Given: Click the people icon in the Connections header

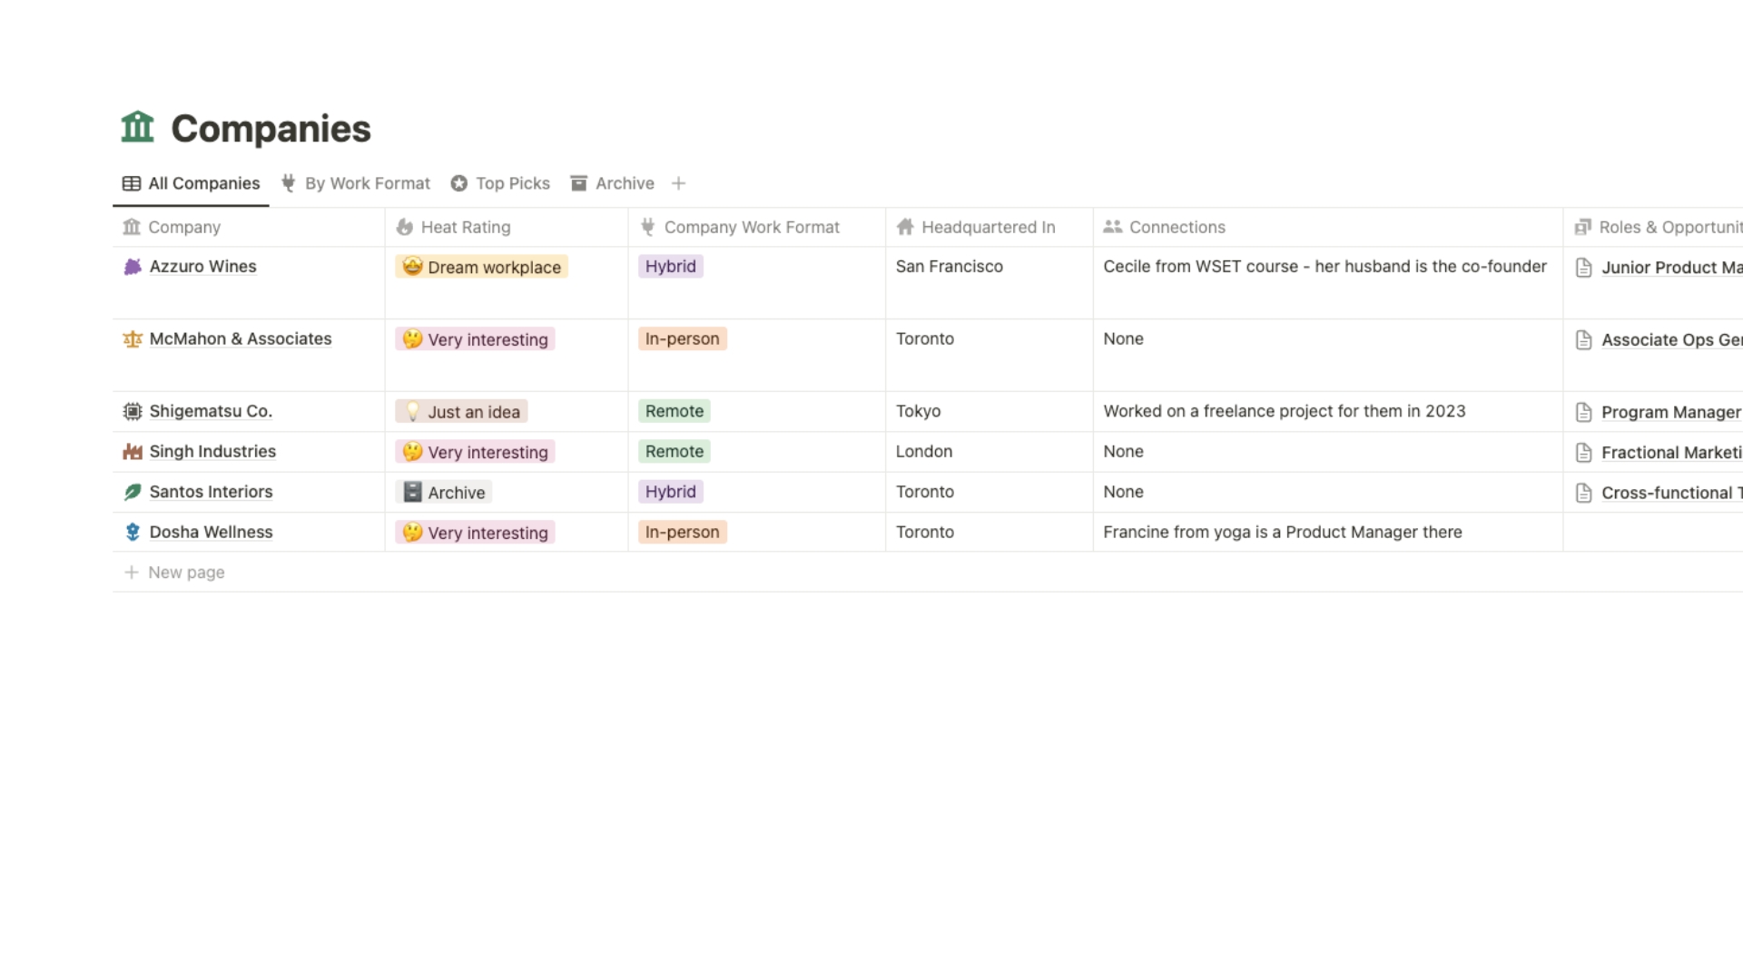Looking at the screenshot, I should (1112, 227).
